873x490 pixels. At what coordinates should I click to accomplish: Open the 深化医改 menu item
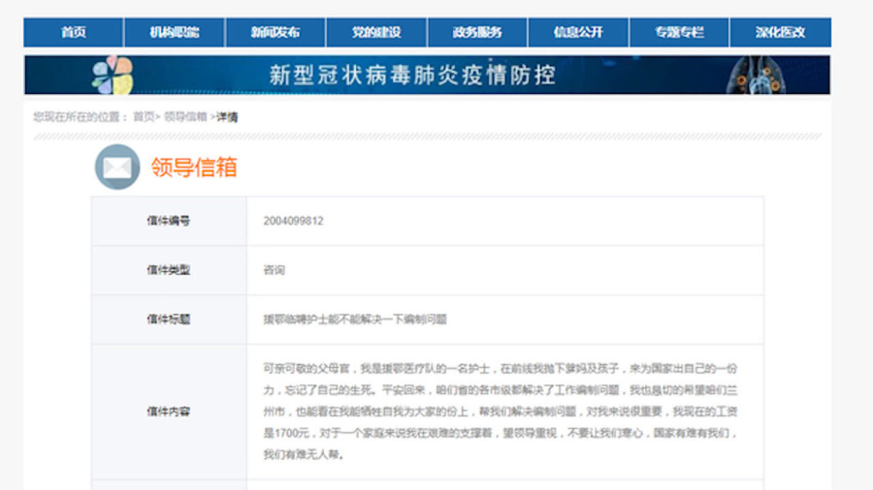pos(780,32)
